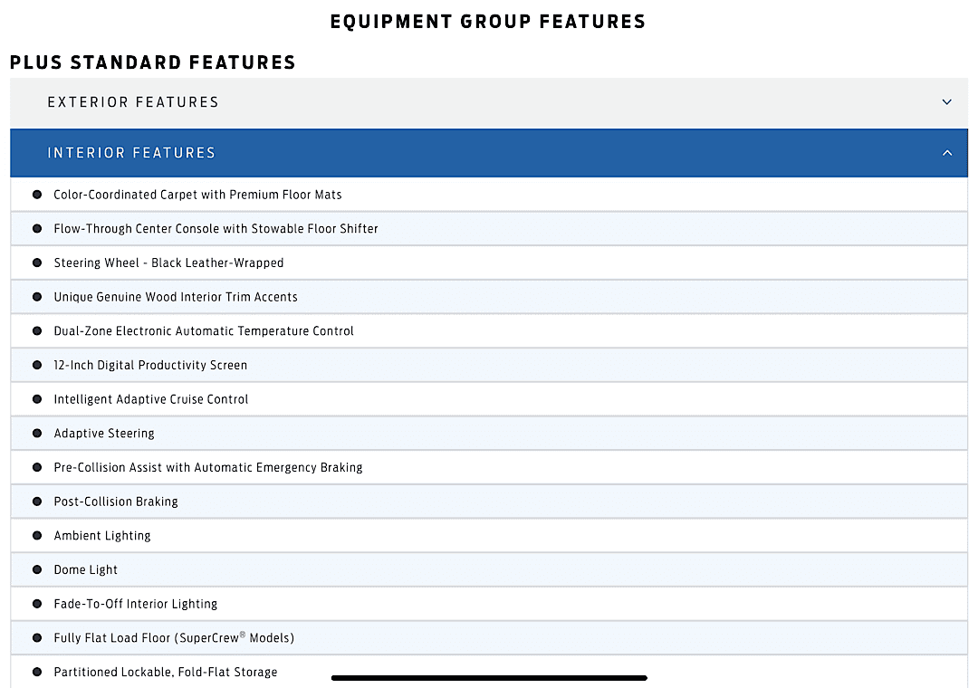Click bullet next to Adaptive Steering

pyautogui.click(x=37, y=434)
